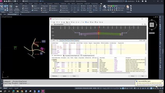Open the Annotate ribbon tab
This screenshot has width=165, height=93.
click(11, 4)
